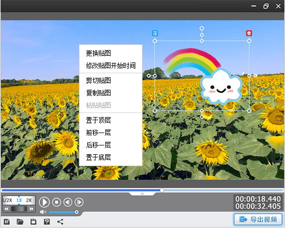Mute audio with the speaker icon
Screen dimensions: 285x229
point(43,212)
